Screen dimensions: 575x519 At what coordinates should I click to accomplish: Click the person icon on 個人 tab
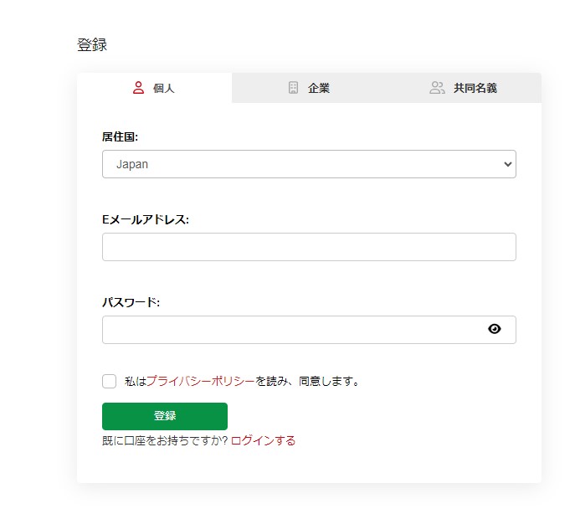[x=139, y=87]
